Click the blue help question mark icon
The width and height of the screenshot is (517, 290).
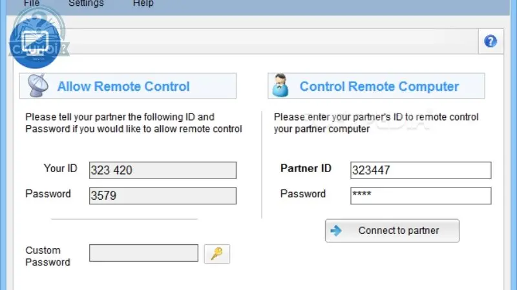pyautogui.click(x=491, y=41)
